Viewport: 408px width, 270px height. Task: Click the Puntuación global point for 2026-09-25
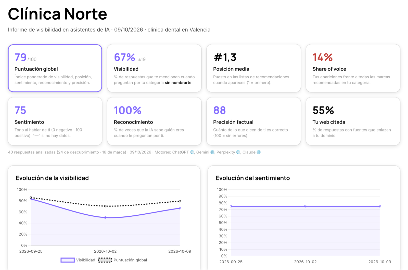(x=31, y=198)
